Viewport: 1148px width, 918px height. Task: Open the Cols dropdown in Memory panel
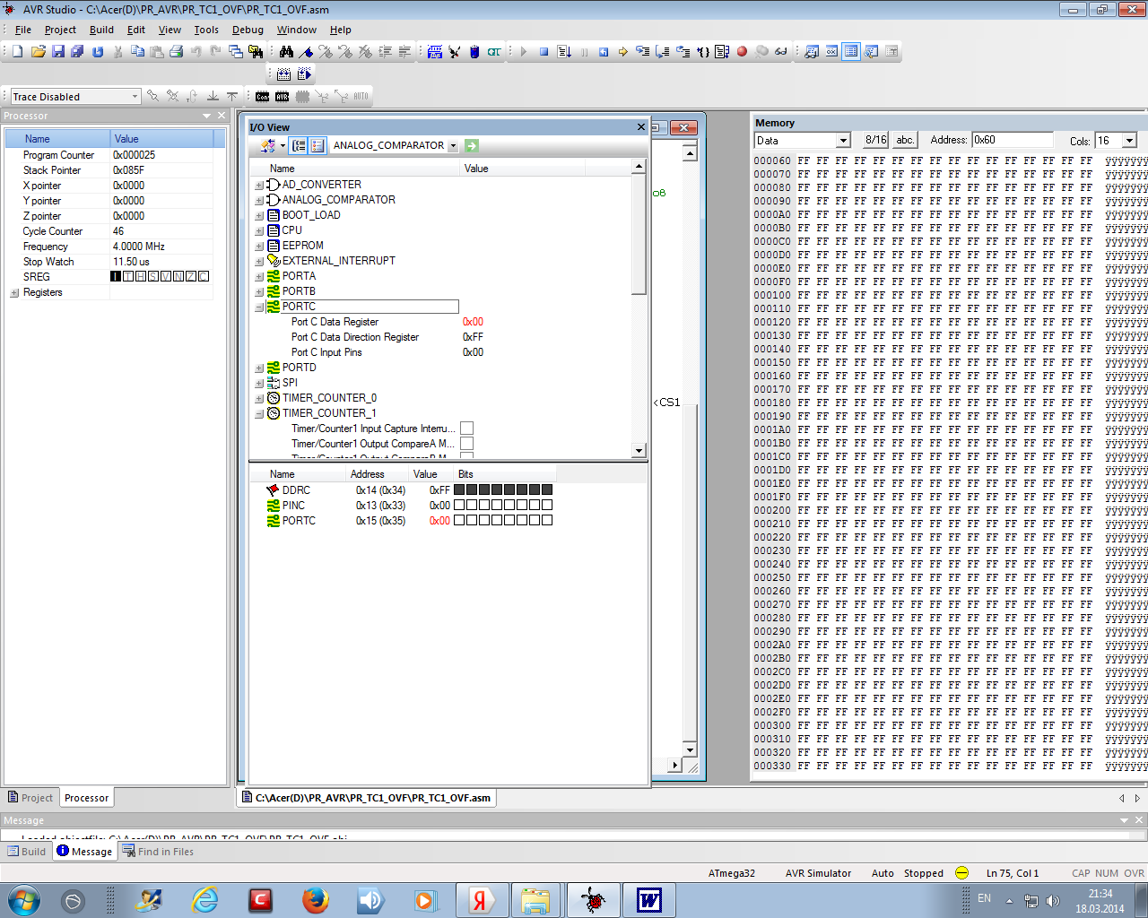(1130, 141)
